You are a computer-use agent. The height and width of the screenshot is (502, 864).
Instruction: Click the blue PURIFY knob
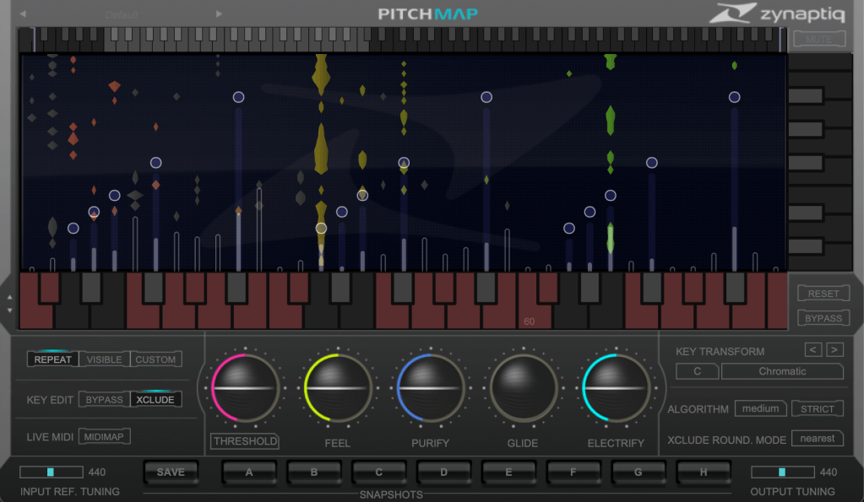430,388
